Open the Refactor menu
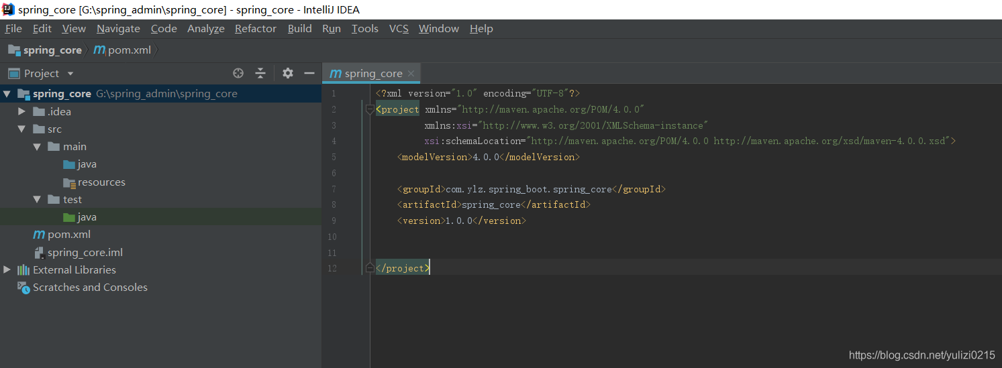This screenshot has height=368, width=1002. [x=256, y=28]
